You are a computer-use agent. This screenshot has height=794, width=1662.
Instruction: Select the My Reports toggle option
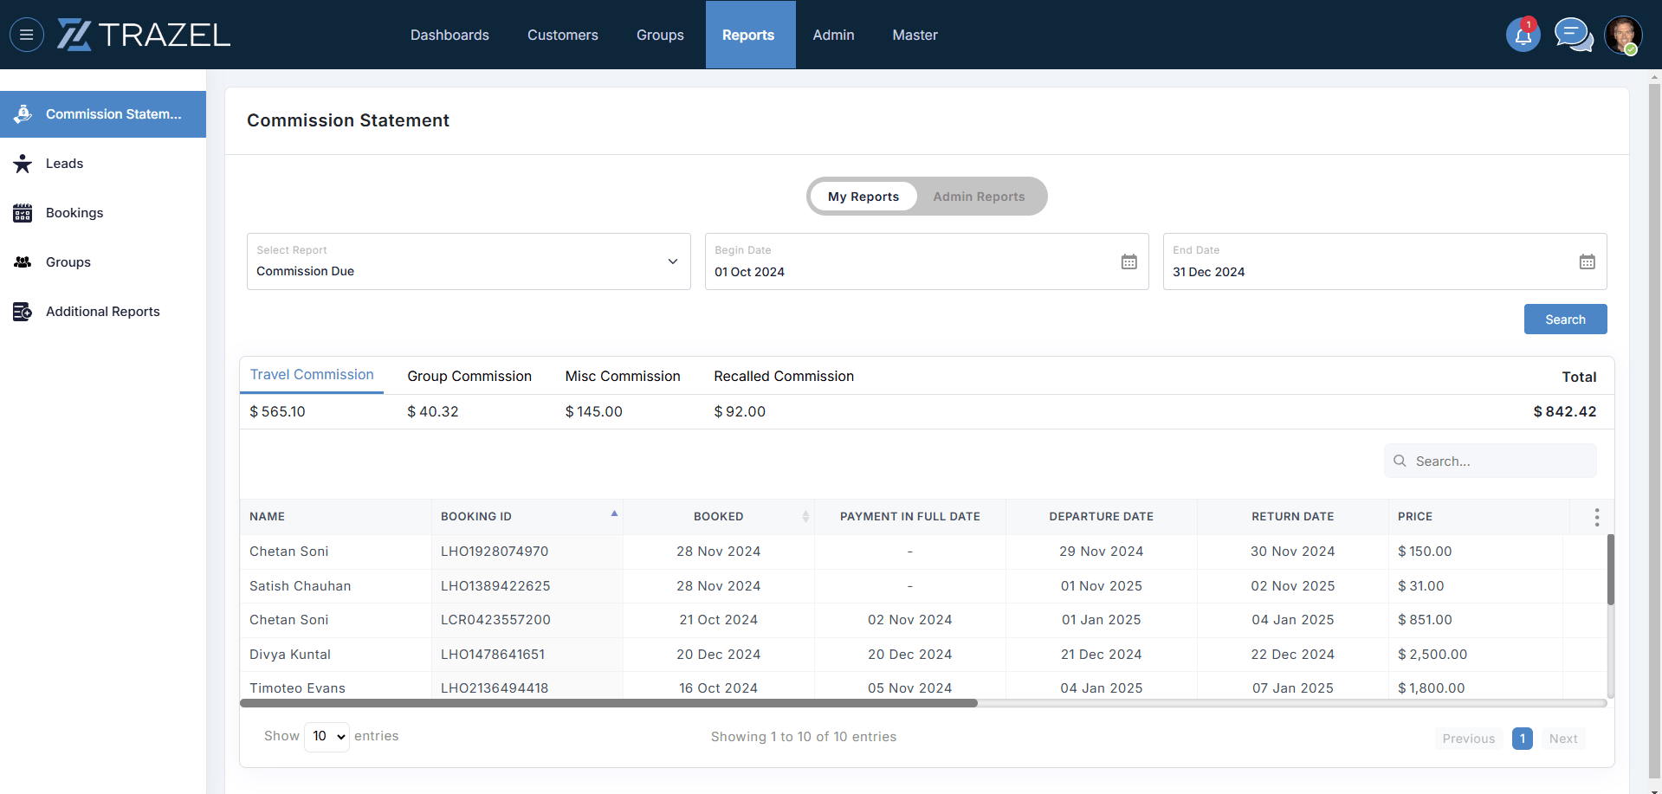(x=863, y=197)
